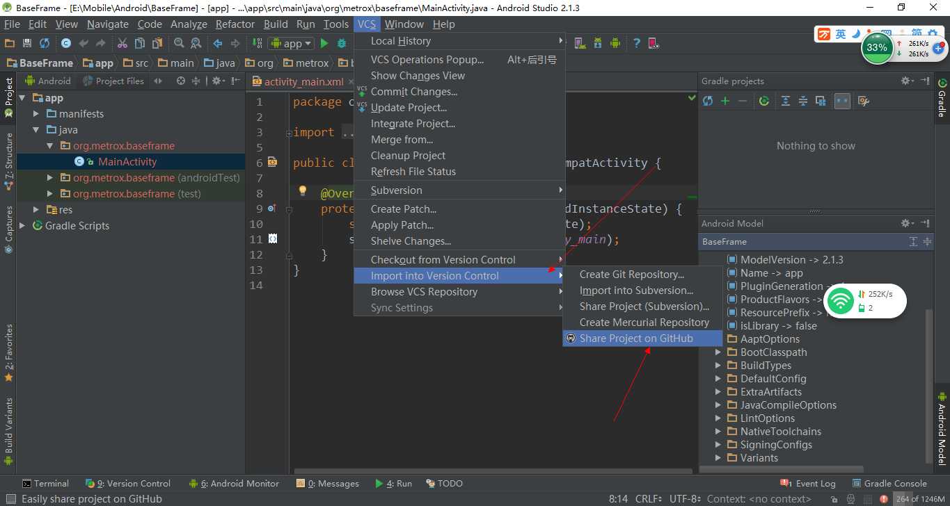
Task: Open the Terminal tool window
Action: click(45, 484)
